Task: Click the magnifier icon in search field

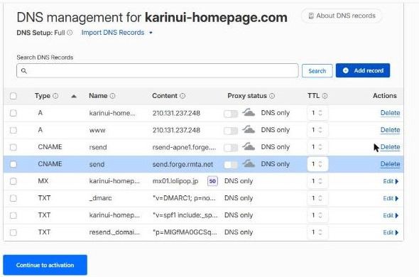Action: coord(23,71)
